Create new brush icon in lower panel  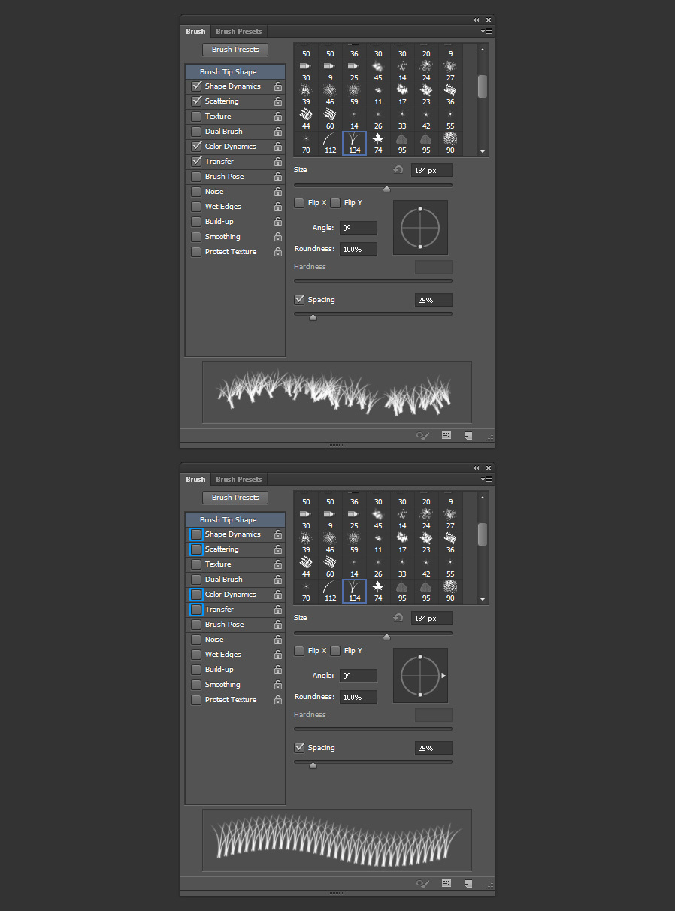pos(468,883)
